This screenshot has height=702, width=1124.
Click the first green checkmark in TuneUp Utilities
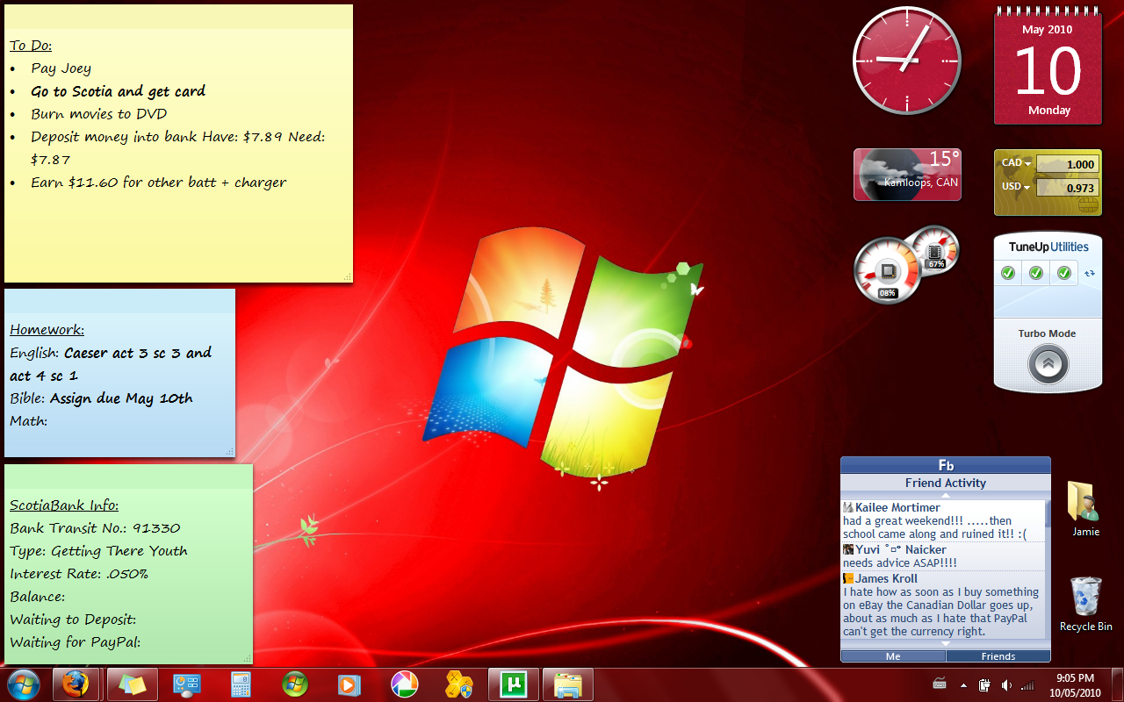[1007, 273]
